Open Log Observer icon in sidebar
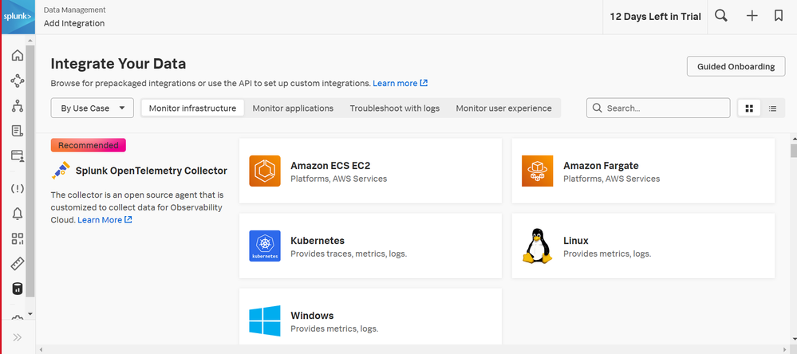797x354 pixels. coord(18,131)
